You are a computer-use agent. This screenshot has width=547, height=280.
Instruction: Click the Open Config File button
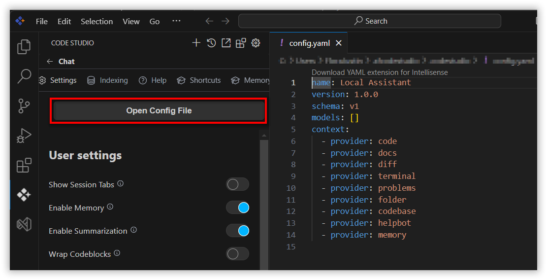point(159,111)
